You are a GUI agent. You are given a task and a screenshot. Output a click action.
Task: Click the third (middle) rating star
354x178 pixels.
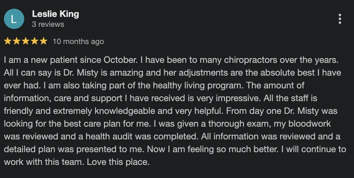coord(26,41)
